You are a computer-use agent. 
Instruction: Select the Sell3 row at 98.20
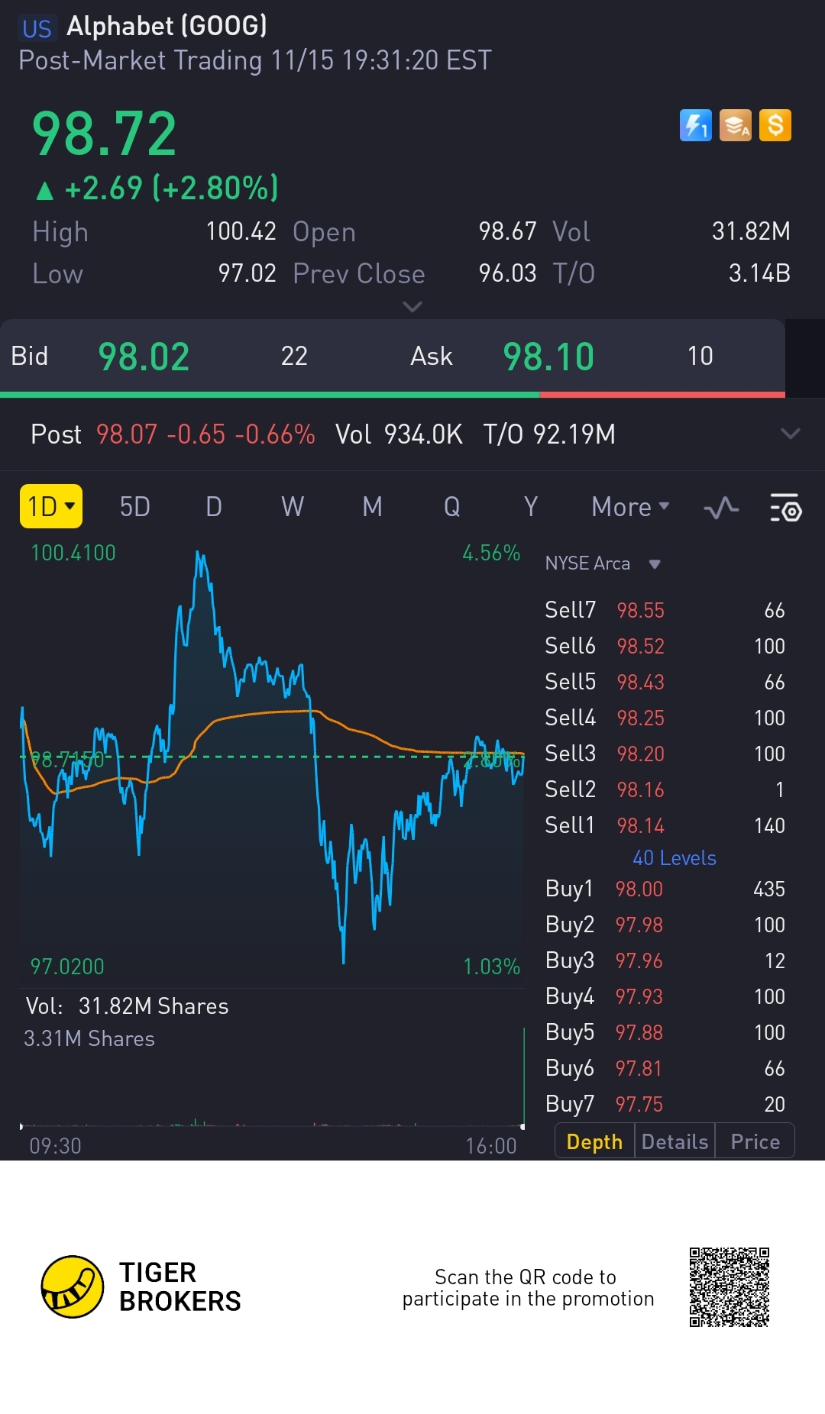[x=665, y=754]
